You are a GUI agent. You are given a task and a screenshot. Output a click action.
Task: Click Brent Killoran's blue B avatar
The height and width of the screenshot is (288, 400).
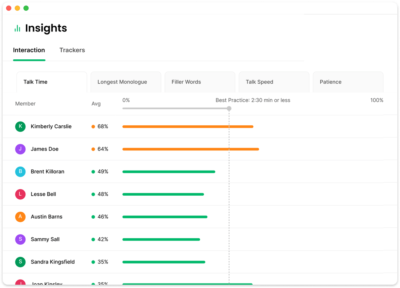point(20,172)
